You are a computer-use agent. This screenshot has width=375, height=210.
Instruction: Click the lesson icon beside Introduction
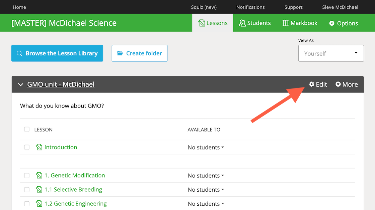coord(39,147)
